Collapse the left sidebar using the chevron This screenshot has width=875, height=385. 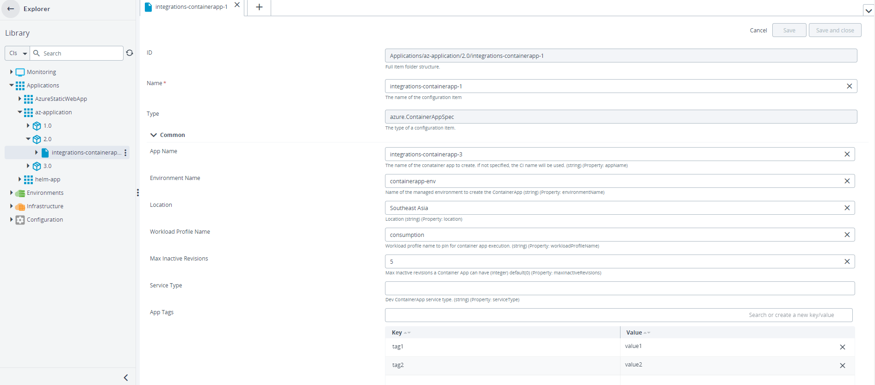click(x=126, y=378)
